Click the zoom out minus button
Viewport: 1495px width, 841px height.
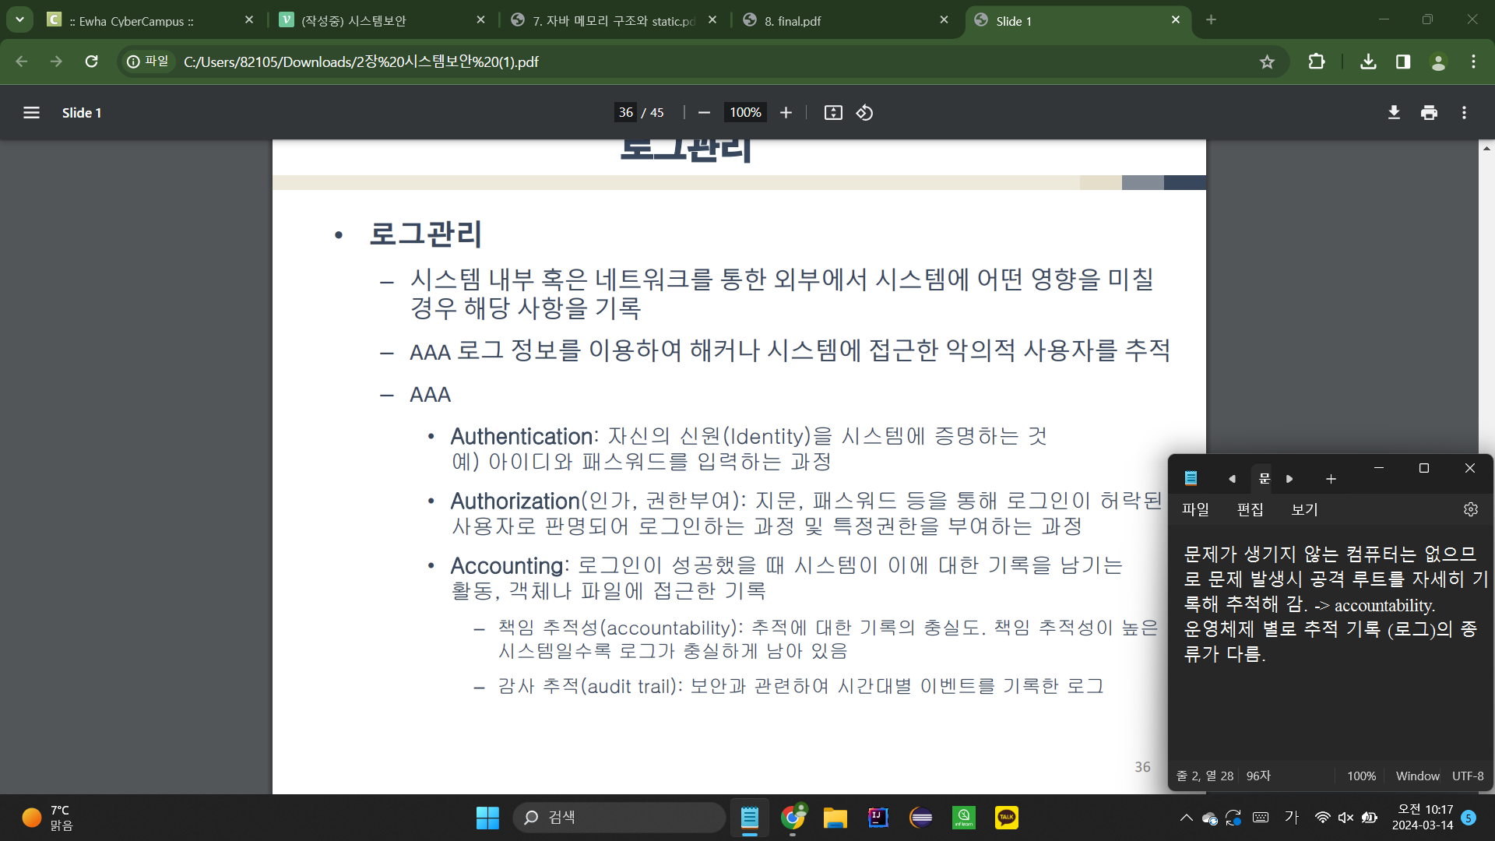pos(704,113)
